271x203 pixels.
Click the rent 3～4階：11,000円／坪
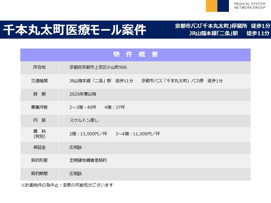pyautogui.click(x=137, y=134)
